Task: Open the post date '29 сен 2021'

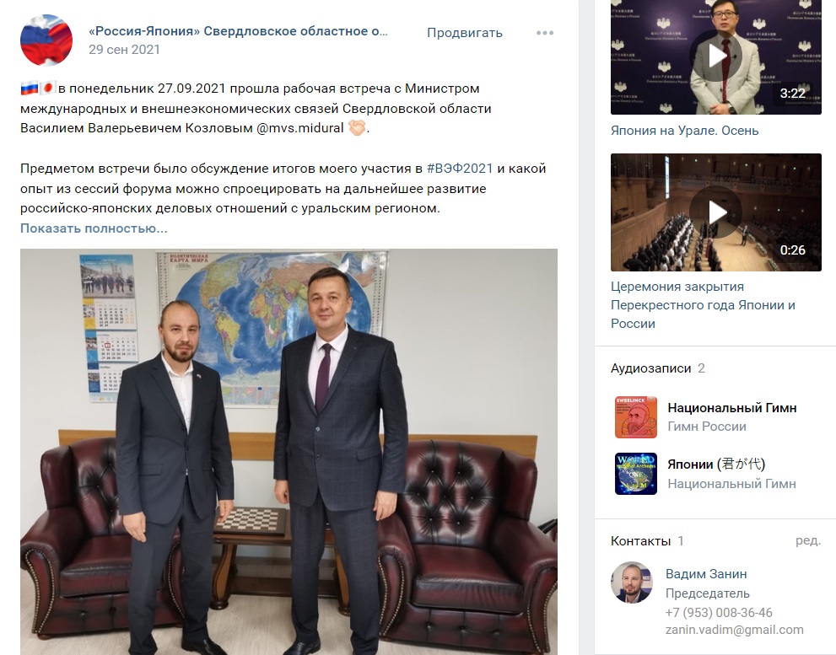Action: point(124,50)
